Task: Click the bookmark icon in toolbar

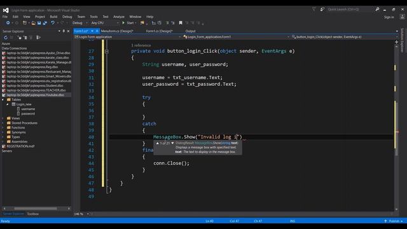Action: [181, 23]
